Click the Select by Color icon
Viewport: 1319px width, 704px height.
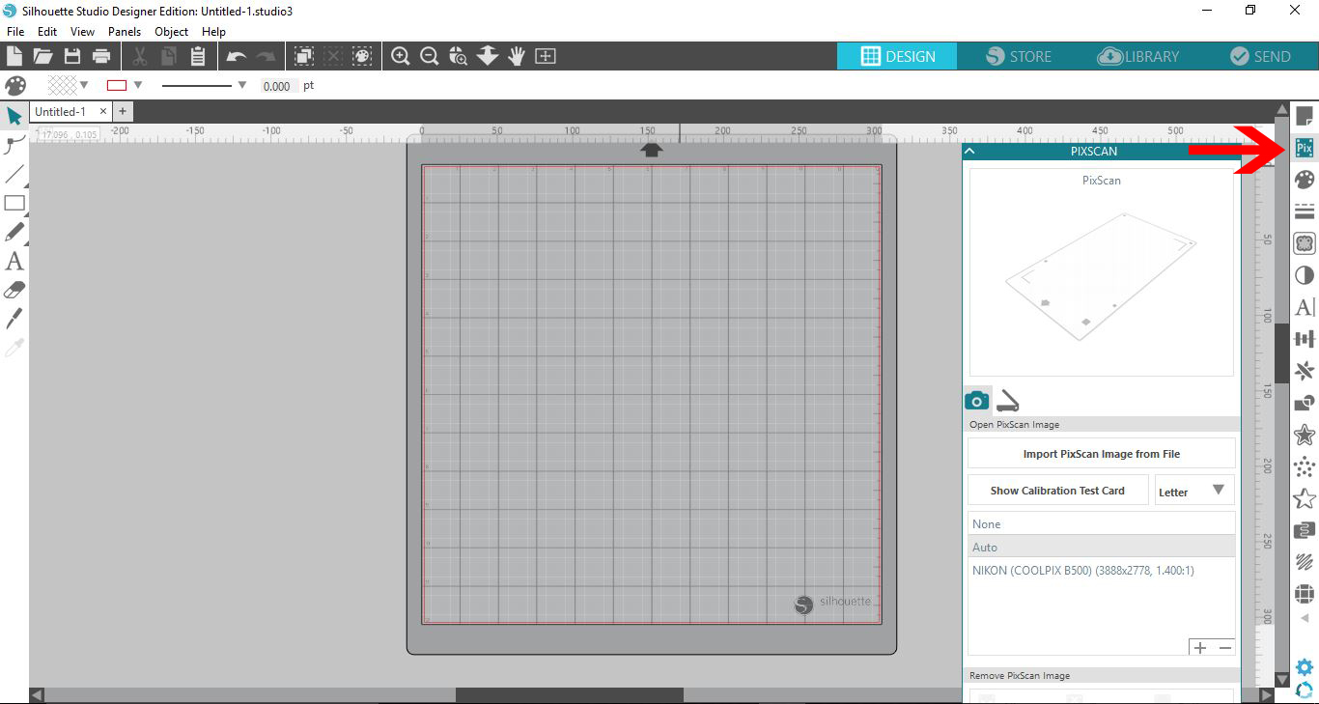coord(362,56)
